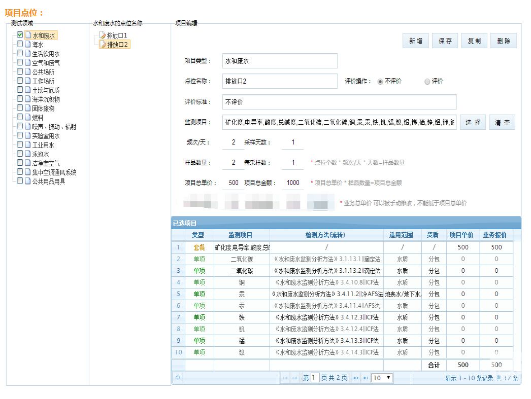Uncheck the 水和废水 checkbox
Viewport: 531px width, 399px height.
20,35
